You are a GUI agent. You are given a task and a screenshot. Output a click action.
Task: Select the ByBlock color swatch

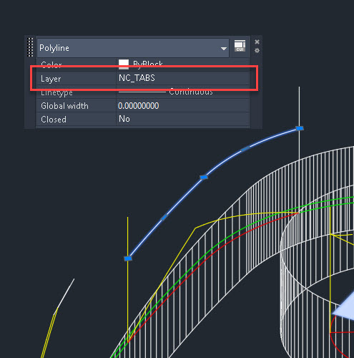124,64
